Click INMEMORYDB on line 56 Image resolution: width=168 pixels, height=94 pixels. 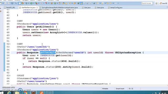[x=47, y=55]
